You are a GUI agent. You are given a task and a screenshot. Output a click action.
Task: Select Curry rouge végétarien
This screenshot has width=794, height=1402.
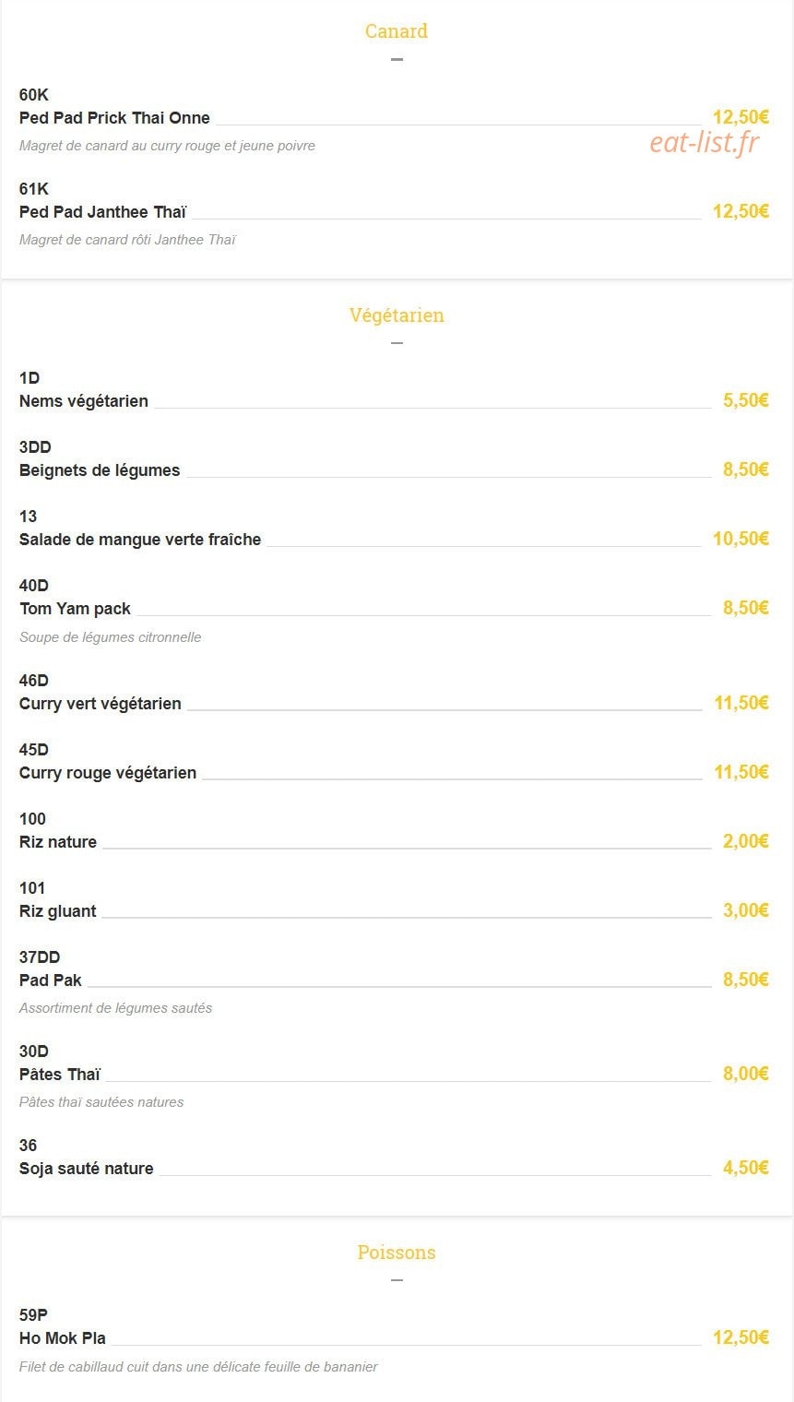(x=108, y=773)
